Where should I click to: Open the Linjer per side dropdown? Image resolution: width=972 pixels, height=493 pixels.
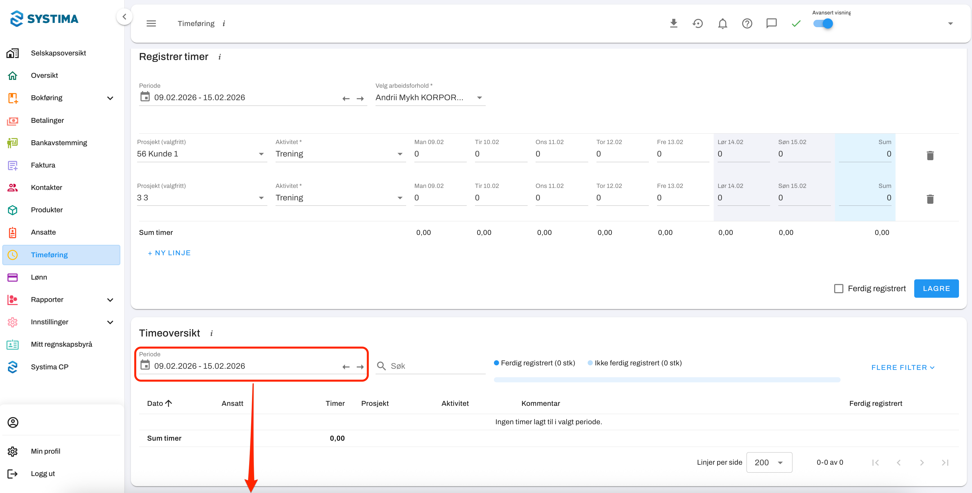tap(769, 462)
